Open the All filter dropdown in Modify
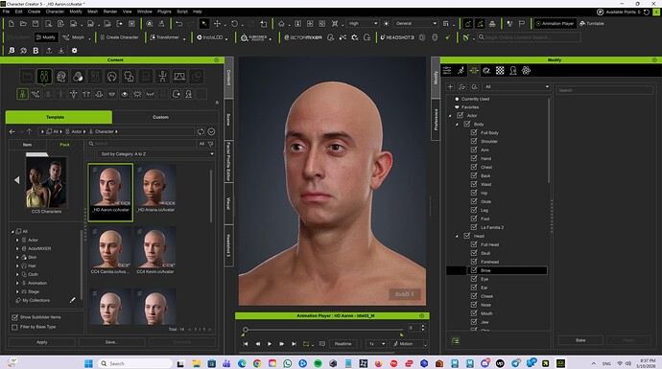The width and height of the screenshot is (662, 369). (516, 87)
